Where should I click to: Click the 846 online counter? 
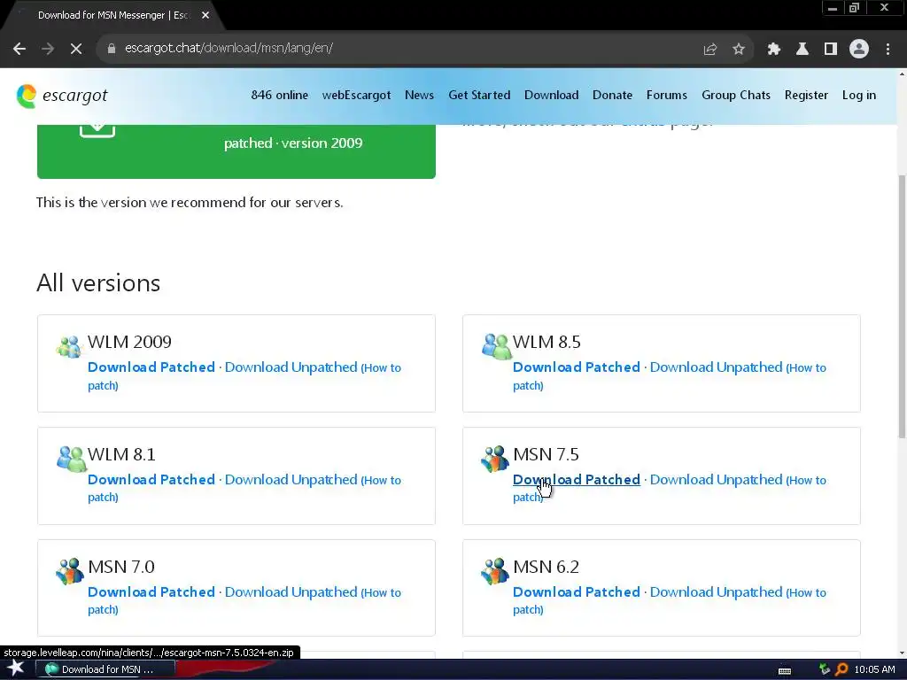pos(279,95)
